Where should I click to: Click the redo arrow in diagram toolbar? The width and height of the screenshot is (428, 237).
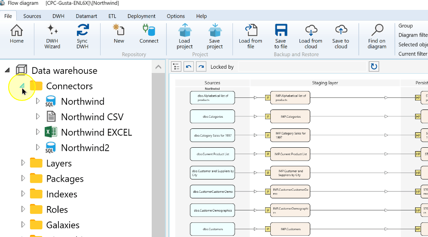pos(201,67)
